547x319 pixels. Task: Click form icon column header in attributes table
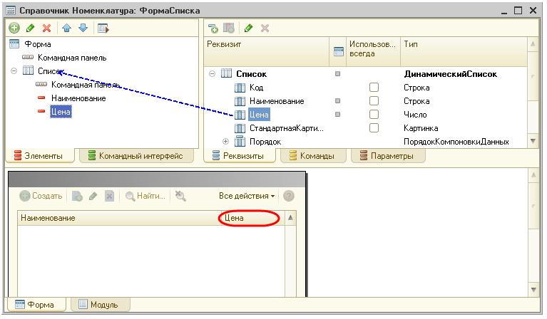pyautogui.click(x=338, y=51)
